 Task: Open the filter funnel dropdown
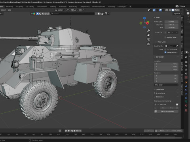pos(107,14)
